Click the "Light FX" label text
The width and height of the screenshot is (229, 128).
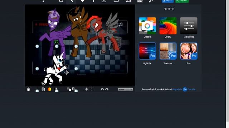(x=147, y=63)
